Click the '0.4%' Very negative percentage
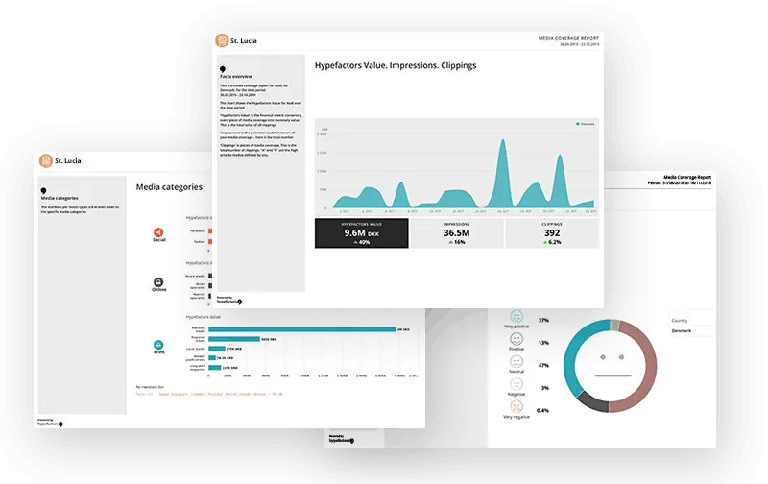The width and height of the screenshot is (768, 484). coord(542,410)
